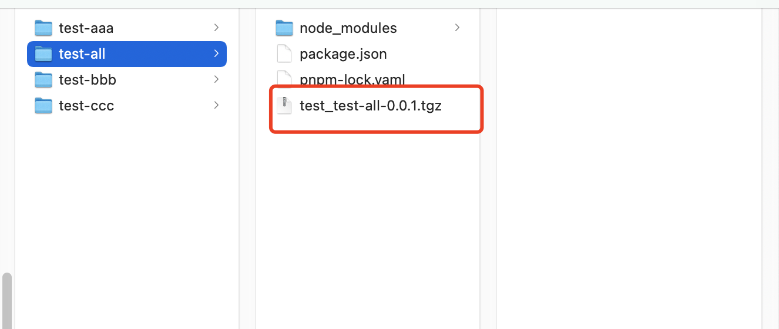
Task: Click the test-aaa folder icon
Action: click(x=43, y=28)
